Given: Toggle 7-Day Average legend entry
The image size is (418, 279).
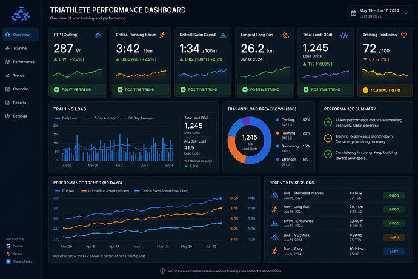Looking at the screenshot, I should (x=100, y=118).
